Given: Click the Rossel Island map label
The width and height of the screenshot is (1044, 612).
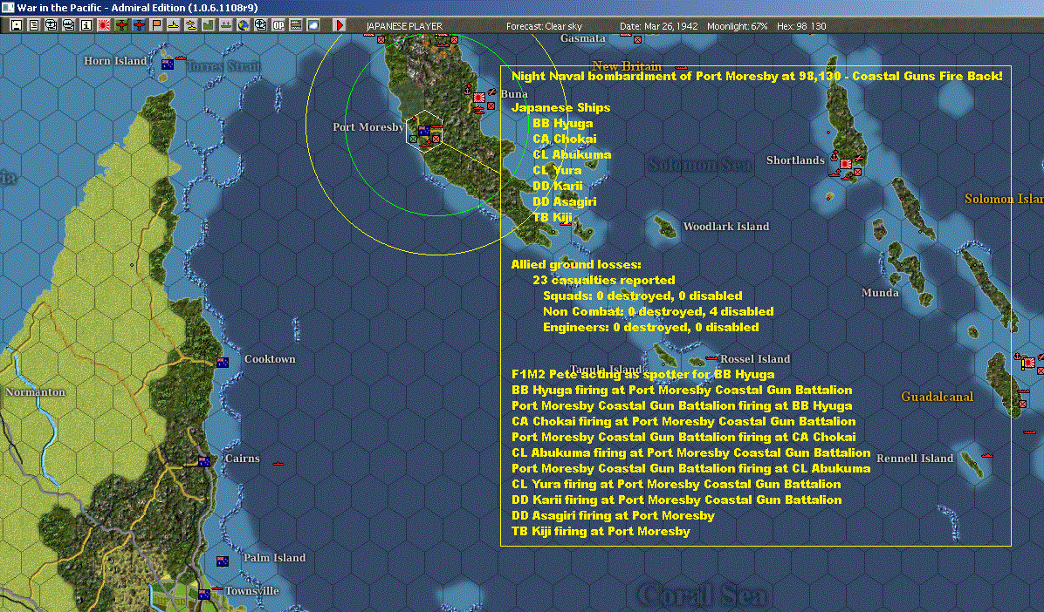Looking at the screenshot, I should coord(755,359).
